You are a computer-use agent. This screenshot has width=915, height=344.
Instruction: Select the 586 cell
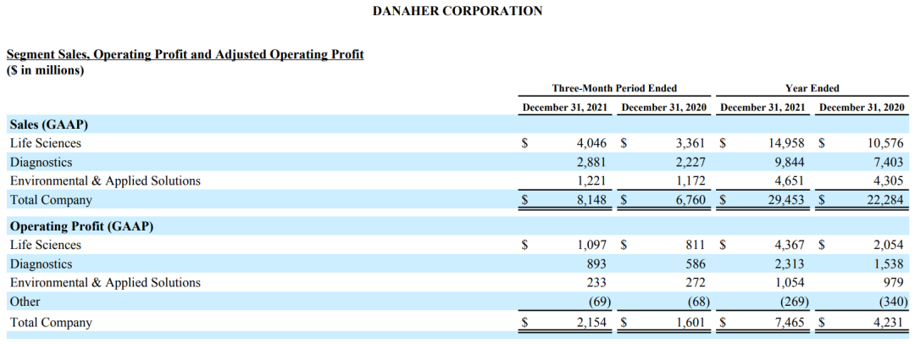[x=696, y=264]
